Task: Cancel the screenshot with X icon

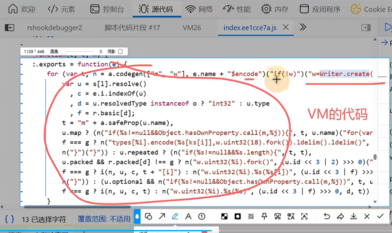Action: tap(367, 216)
